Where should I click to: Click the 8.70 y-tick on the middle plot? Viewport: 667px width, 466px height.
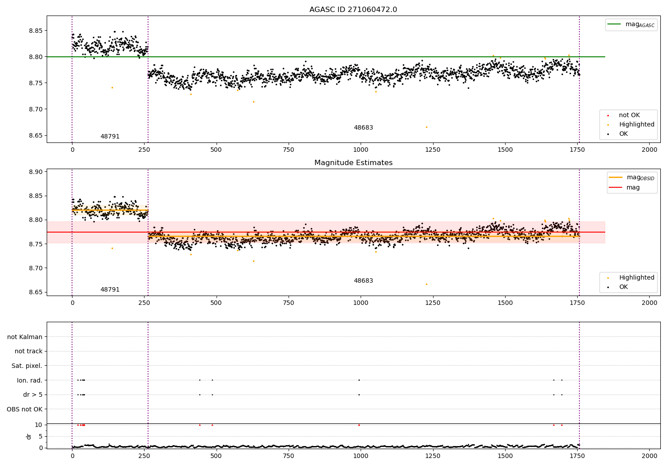coord(36,269)
